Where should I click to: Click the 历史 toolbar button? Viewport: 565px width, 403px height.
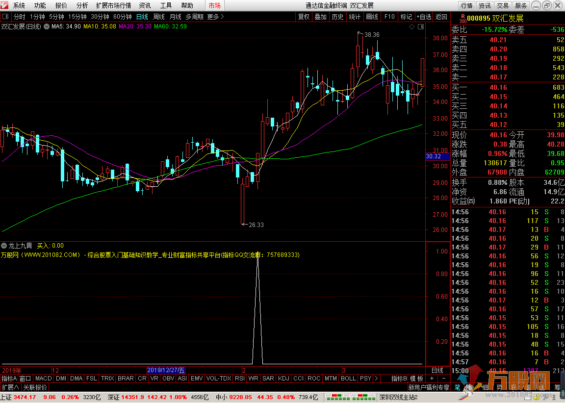(337, 17)
